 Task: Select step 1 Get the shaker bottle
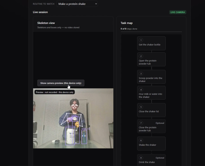click(x=151, y=43)
